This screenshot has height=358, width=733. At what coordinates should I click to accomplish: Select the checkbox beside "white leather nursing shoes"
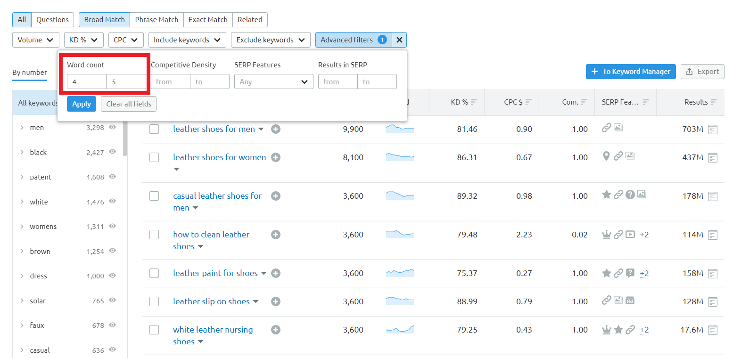pos(154,330)
